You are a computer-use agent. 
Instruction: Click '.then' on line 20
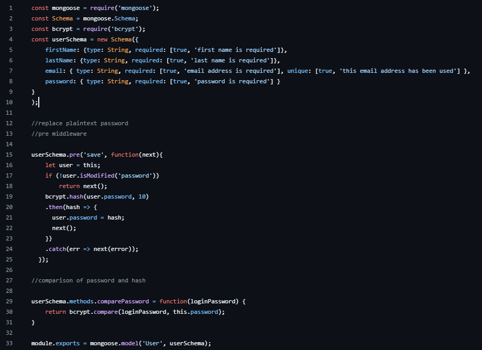click(x=54, y=207)
